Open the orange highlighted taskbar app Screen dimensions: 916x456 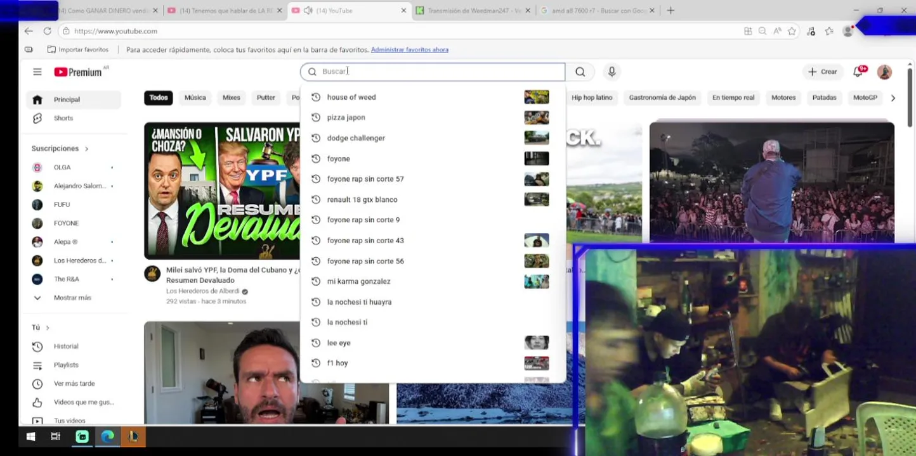tap(133, 436)
